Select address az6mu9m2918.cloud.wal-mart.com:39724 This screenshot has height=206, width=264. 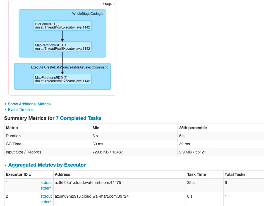click(x=92, y=196)
